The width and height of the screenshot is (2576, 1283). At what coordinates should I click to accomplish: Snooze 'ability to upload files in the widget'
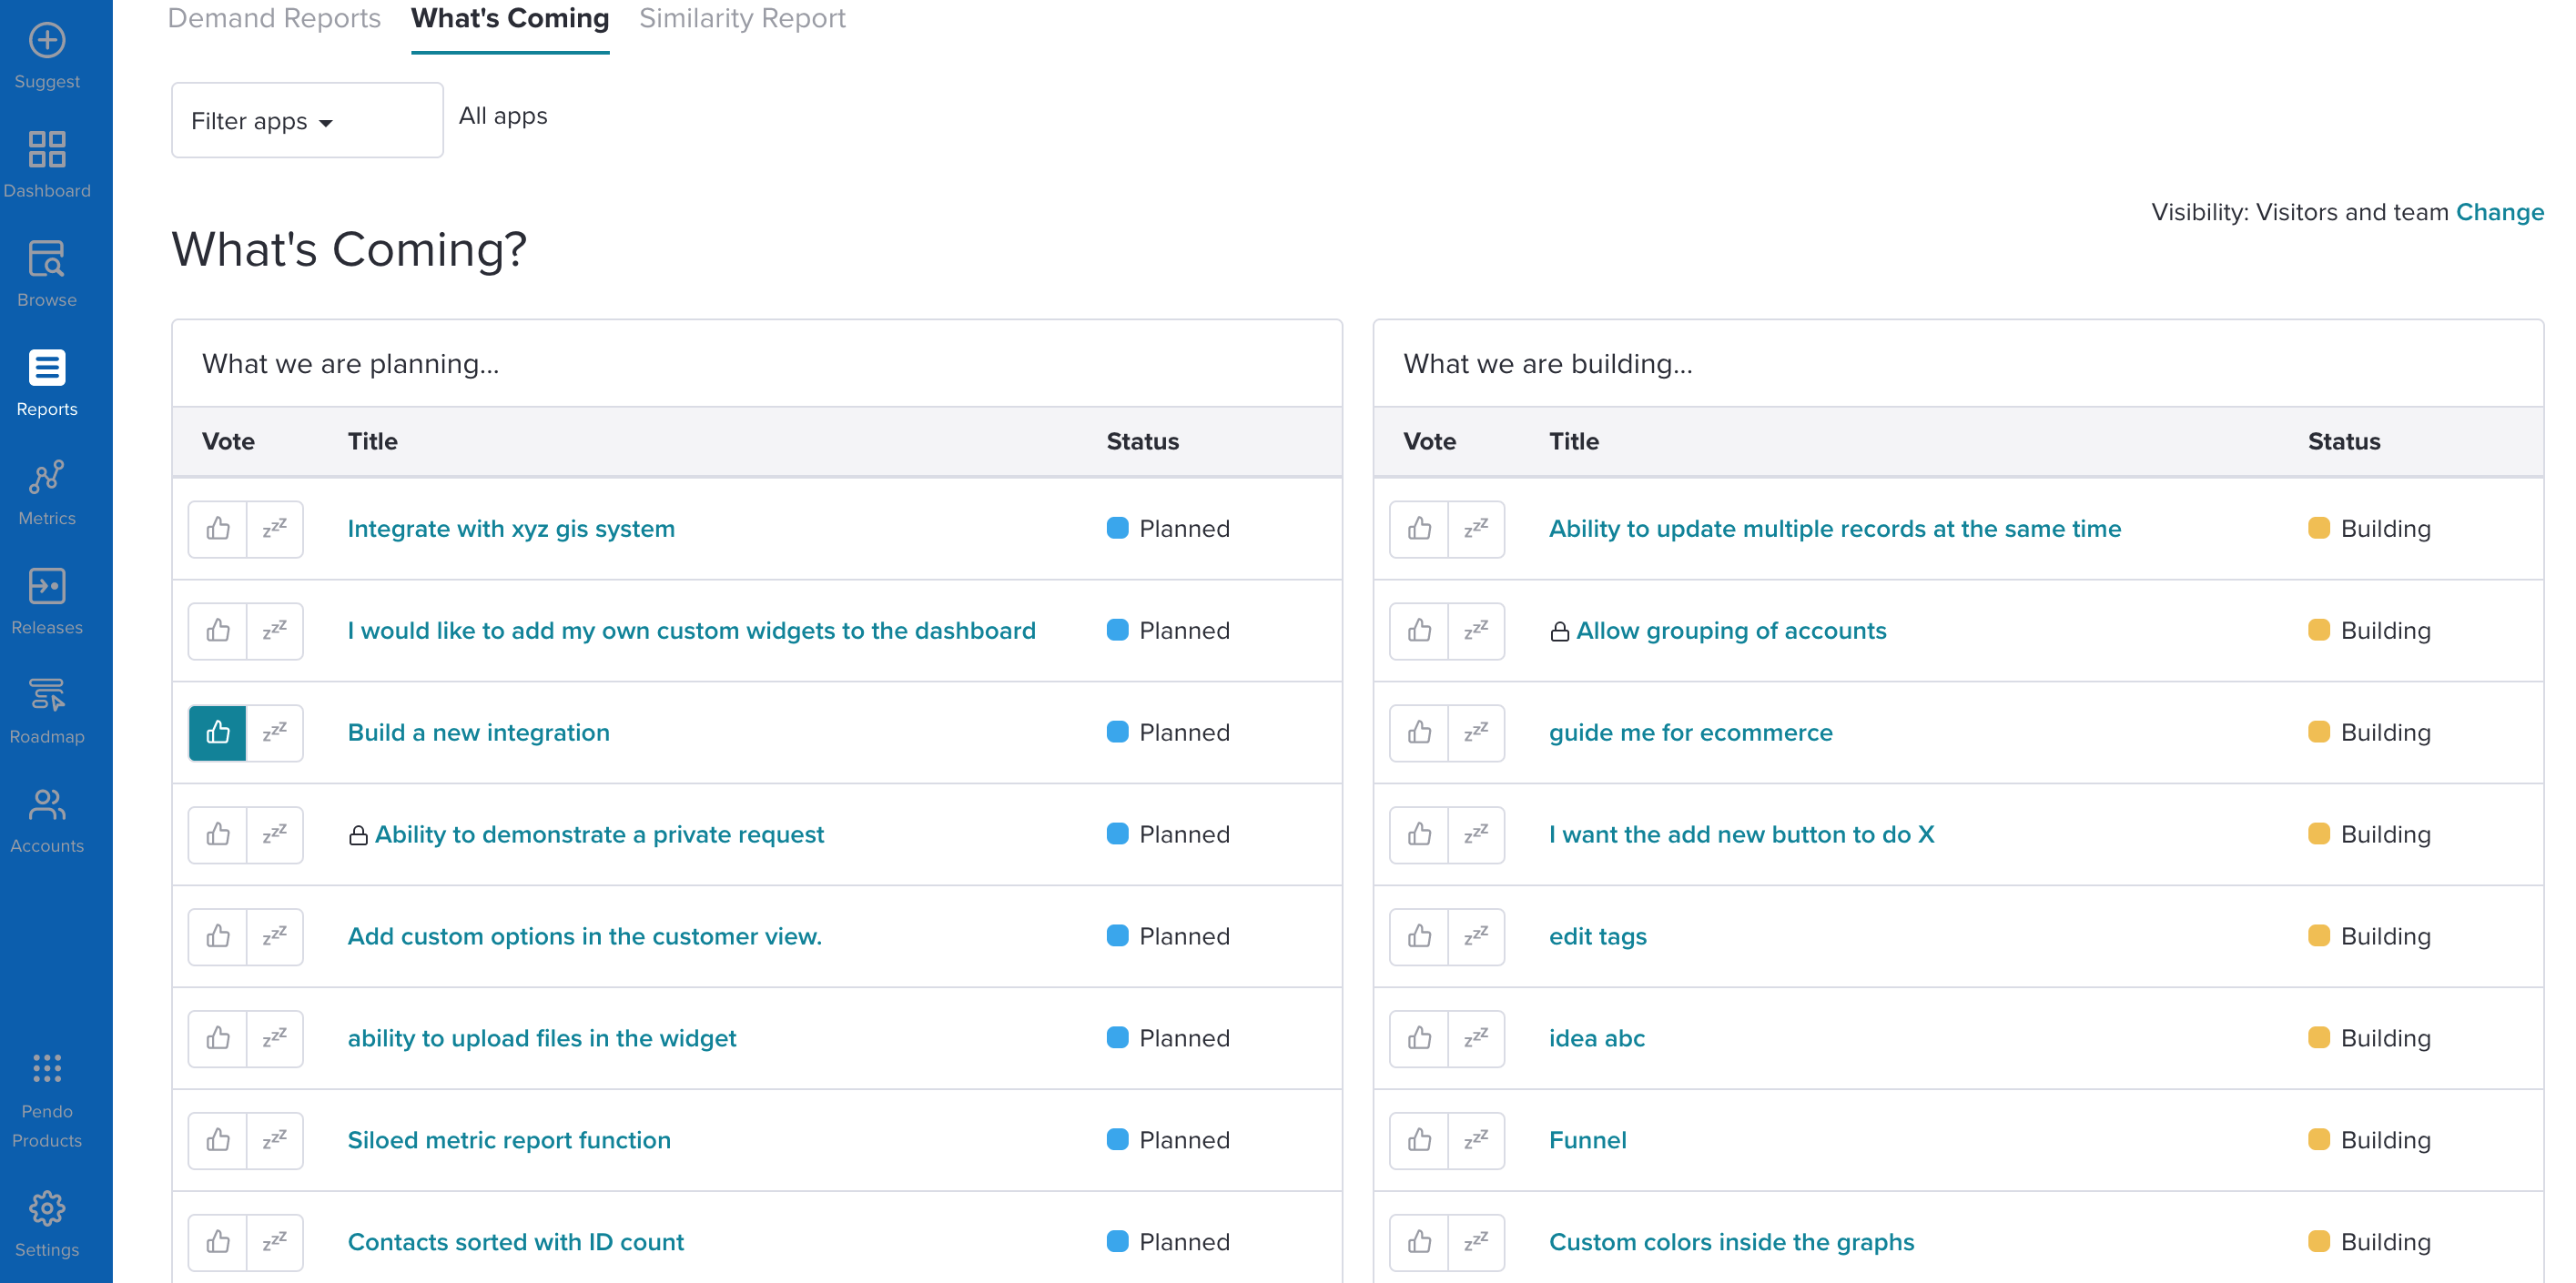(275, 1039)
